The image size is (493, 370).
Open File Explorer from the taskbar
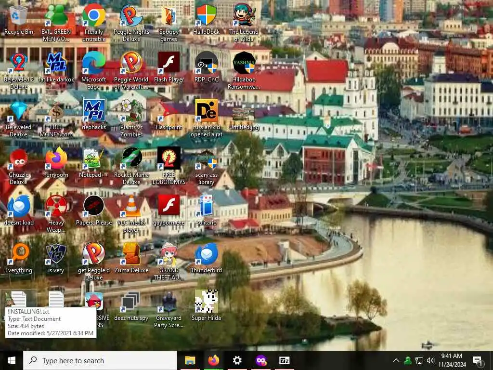190,360
